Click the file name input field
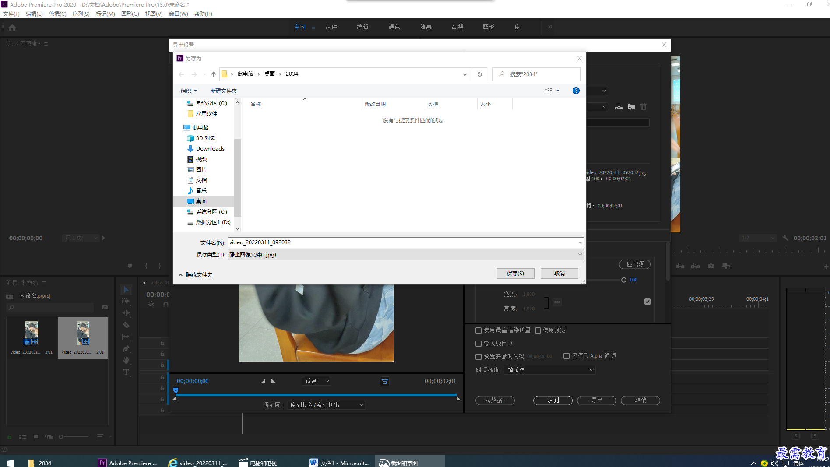Screen dimensions: 830x467 [x=402, y=242]
